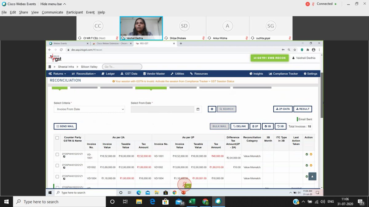Expand hidden Webex menu bar chevron
The width and height of the screenshot is (369, 207).
point(64,4)
